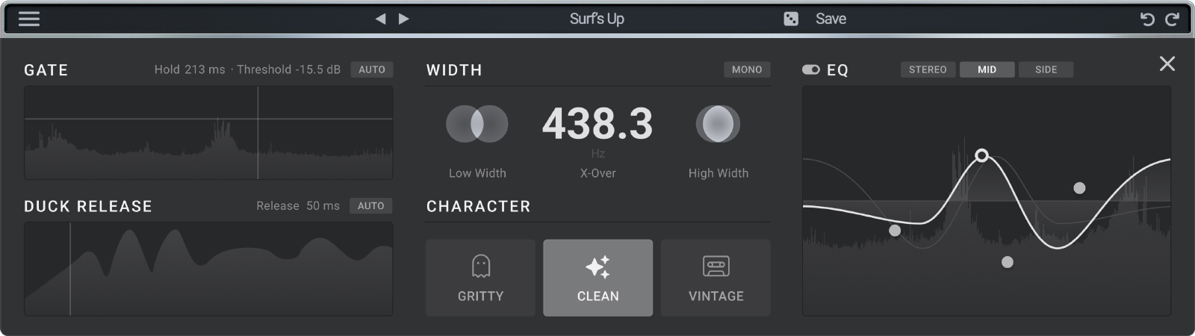Open the Surf's Up preset name

[x=597, y=19]
